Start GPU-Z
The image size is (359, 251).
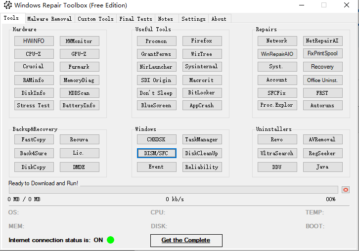pos(80,54)
